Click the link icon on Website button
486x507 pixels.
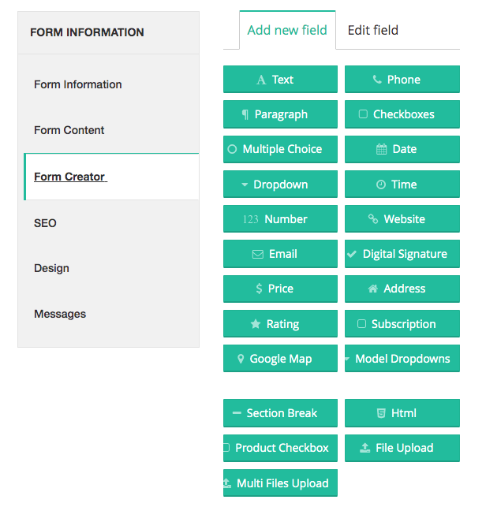pos(373,219)
